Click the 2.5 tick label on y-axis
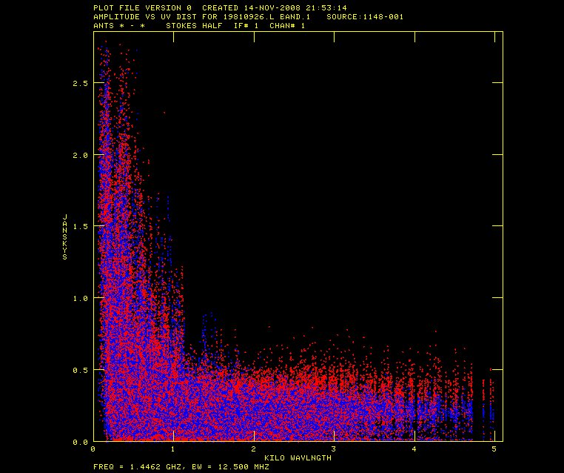 tap(79, 83)
